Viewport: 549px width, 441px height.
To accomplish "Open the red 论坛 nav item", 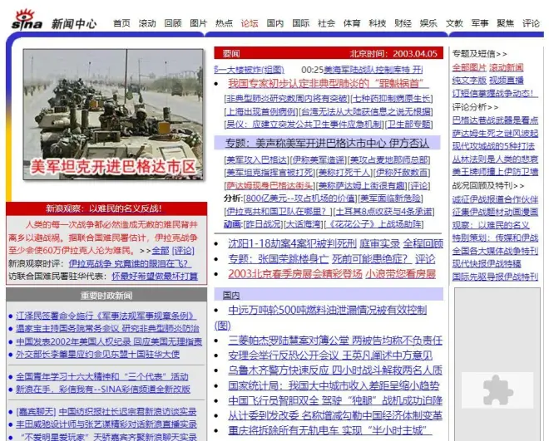I will coord(250,23).
